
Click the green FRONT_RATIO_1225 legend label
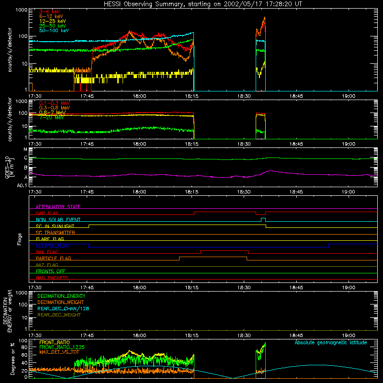(62, 347)
